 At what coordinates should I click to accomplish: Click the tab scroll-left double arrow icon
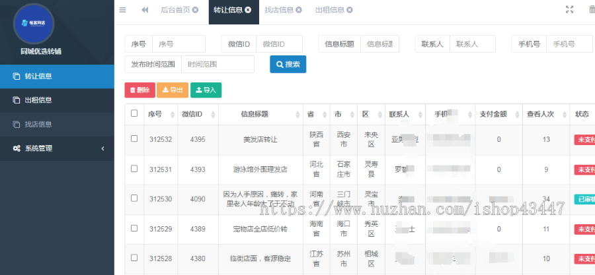(x=145, y=10)
